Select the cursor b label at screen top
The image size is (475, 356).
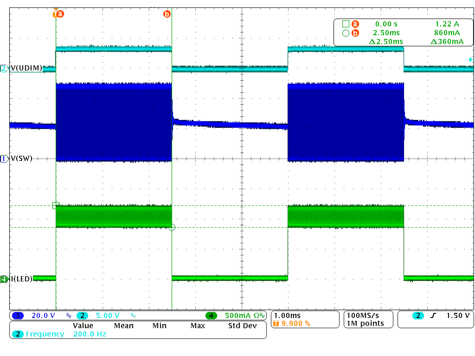(167, 14)
